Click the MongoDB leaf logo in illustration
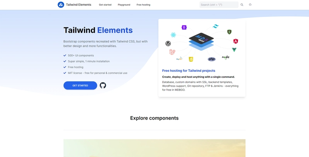This screenshot has width=309, height=157. pos(229,32)
